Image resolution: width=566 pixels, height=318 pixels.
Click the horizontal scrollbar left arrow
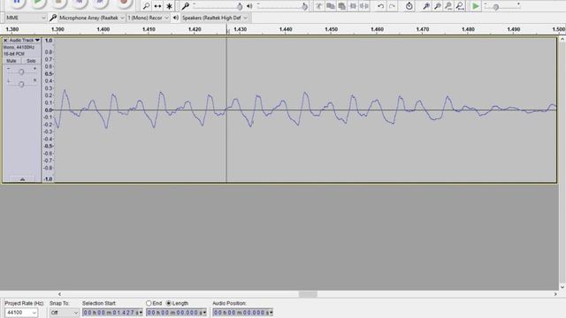59,294
